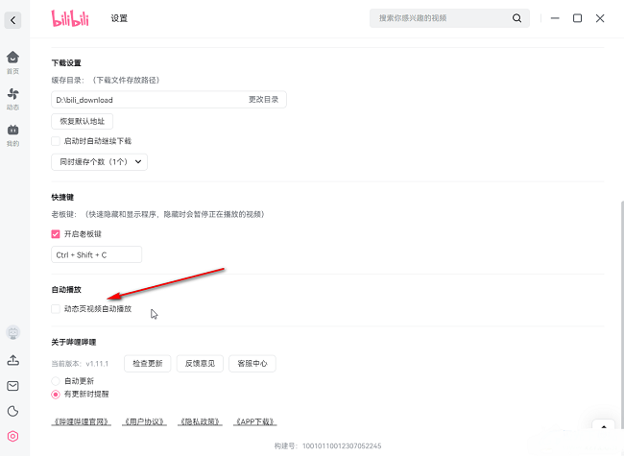
Task: Click the 快捷键 section heading
Action: pos(62,197)
